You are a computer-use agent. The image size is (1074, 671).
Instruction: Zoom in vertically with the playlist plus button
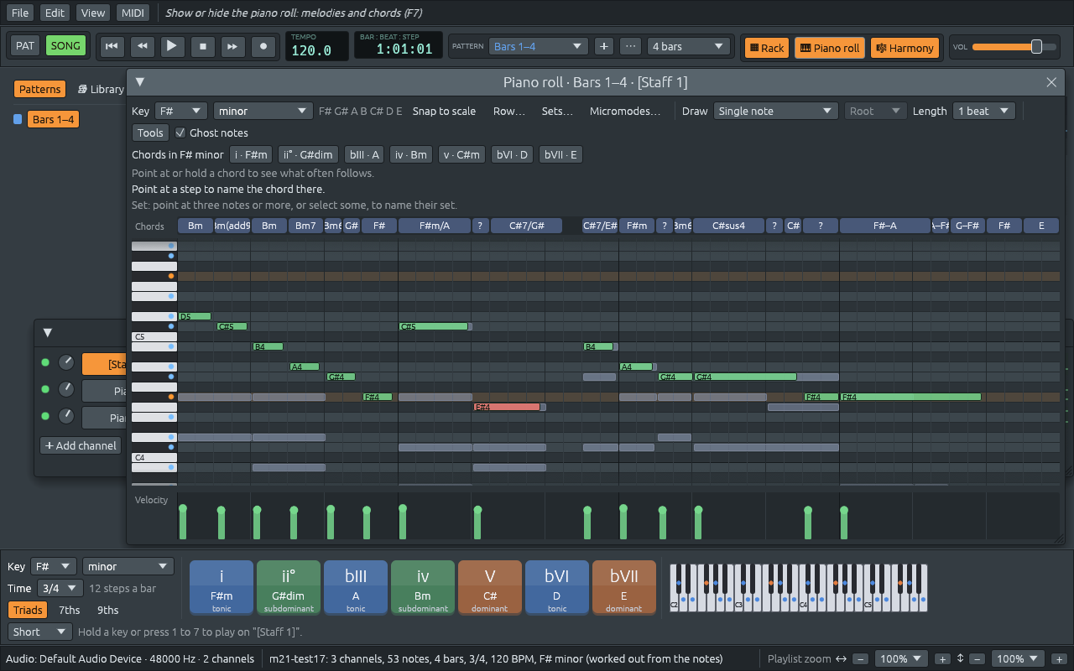(1059, 659)
